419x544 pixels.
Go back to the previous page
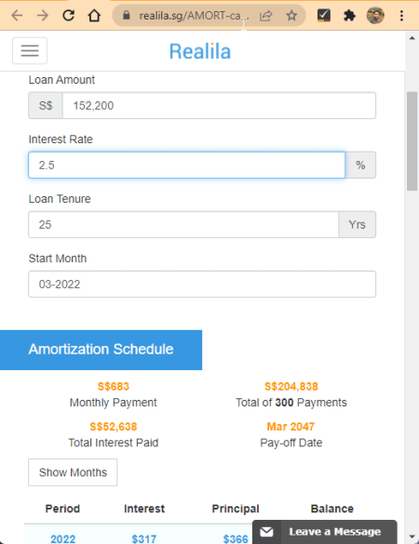[17, 16]
